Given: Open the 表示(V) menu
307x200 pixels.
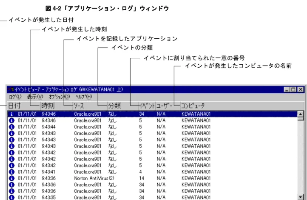Looking at the screenshot, I should [35, 97].
